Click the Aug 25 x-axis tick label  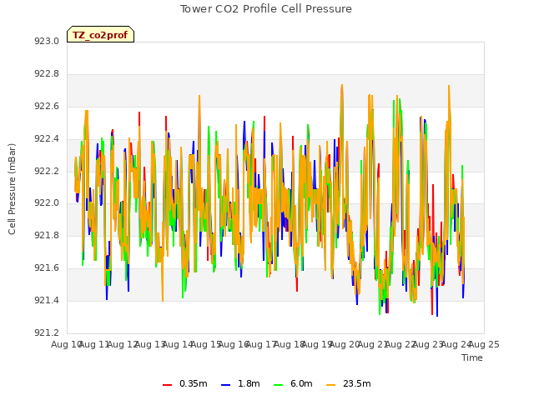coord(484,344)
